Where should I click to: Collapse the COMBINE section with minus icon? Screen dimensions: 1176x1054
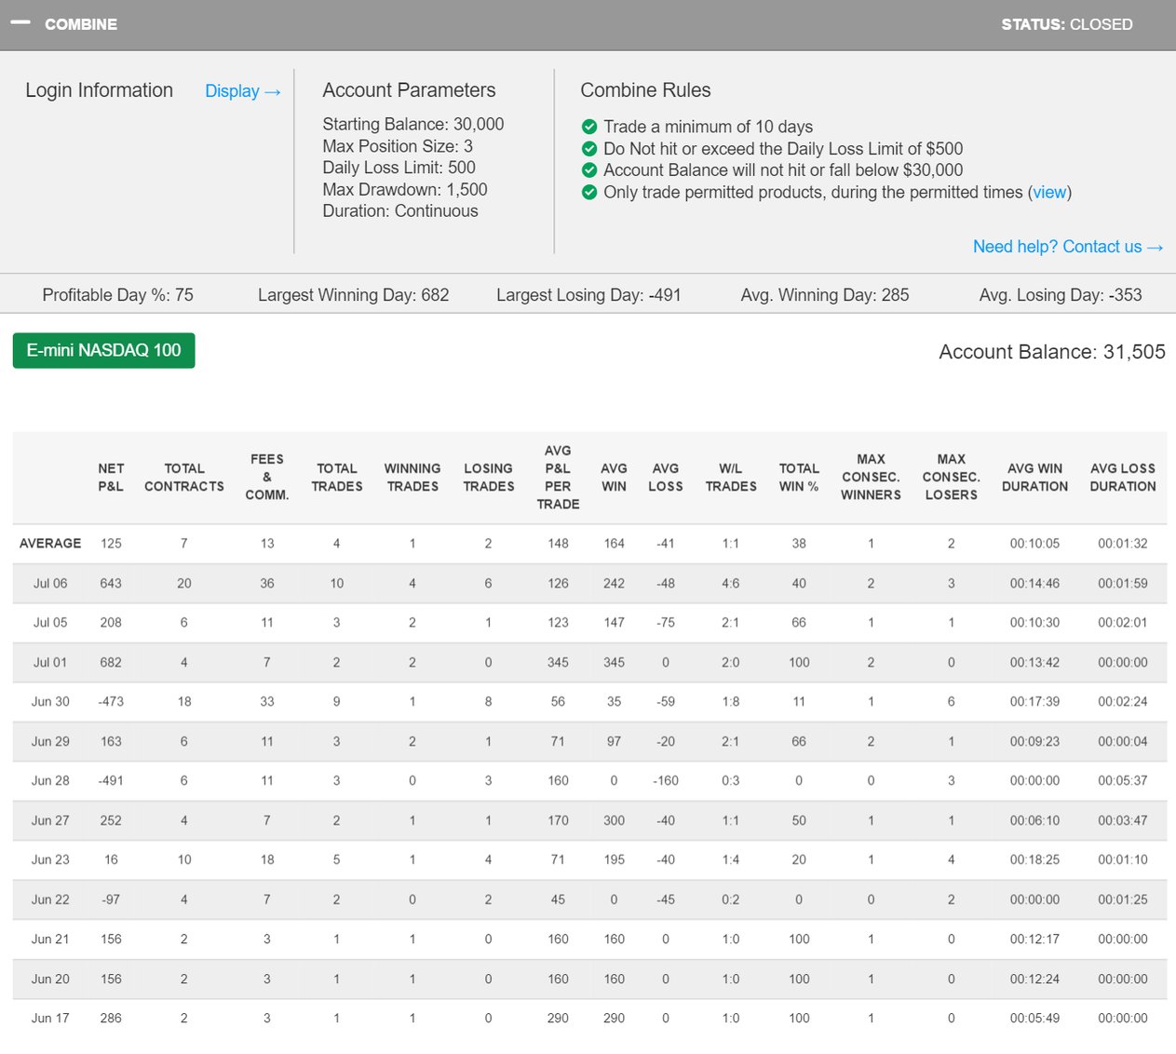[x=20, y=23]
